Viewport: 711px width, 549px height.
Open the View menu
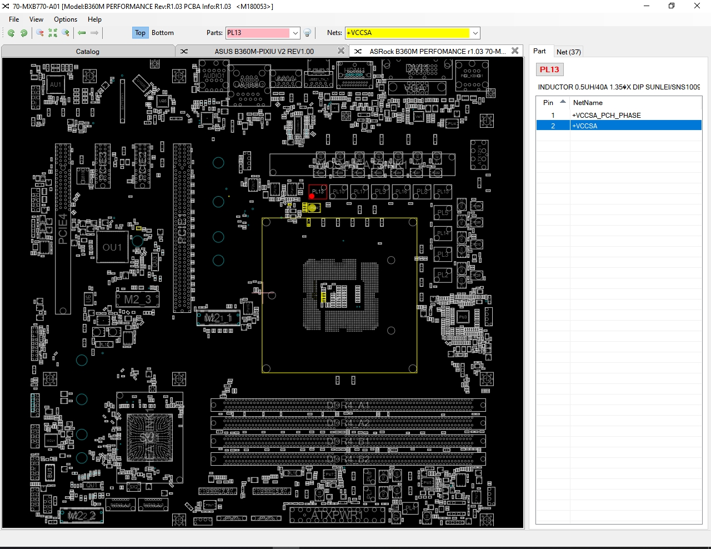pyautogui.click(x=36, y=19)
